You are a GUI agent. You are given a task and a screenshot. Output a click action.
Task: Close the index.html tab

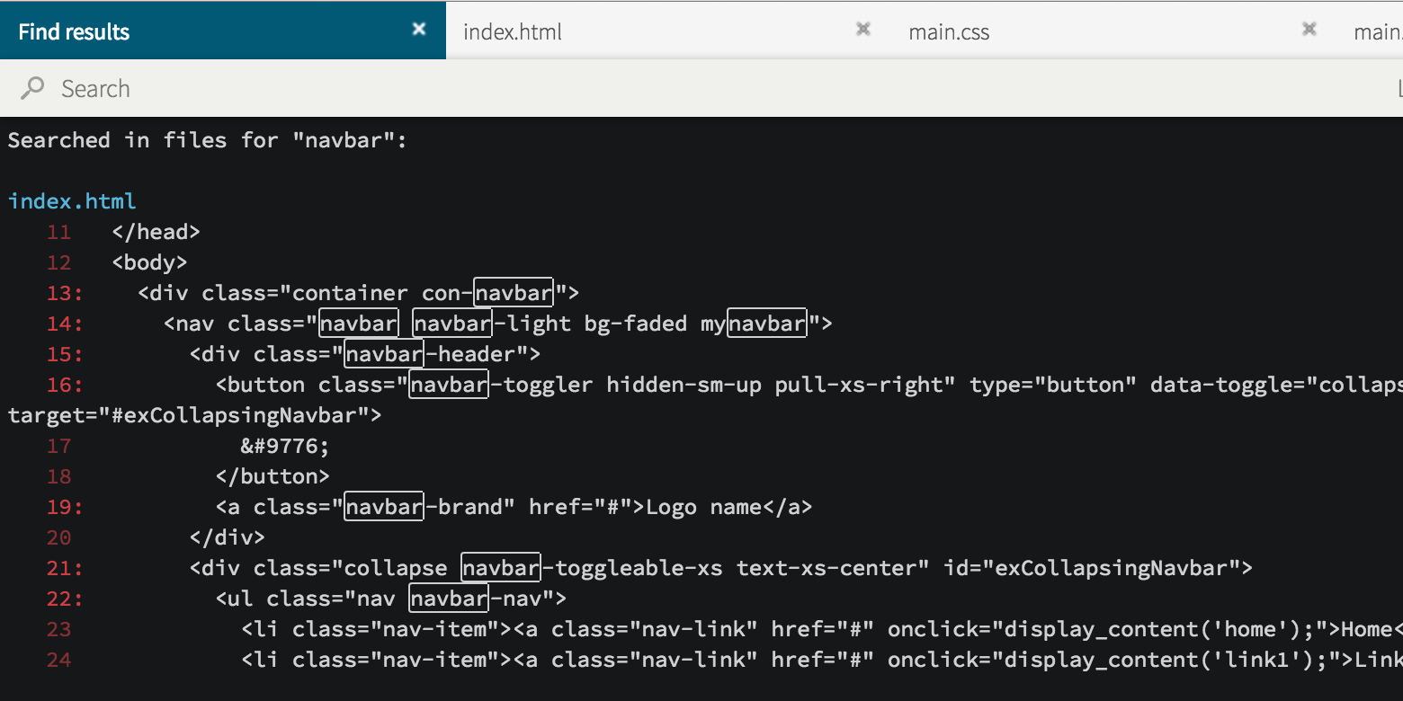pyautogui.click(x=862, y=29)
